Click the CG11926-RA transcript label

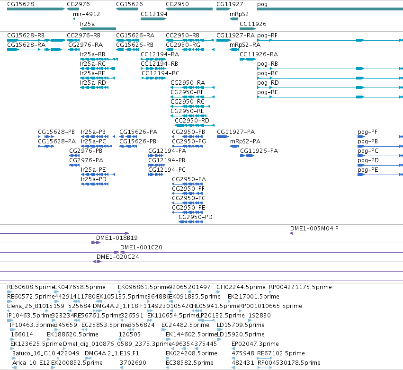[259, 54]
